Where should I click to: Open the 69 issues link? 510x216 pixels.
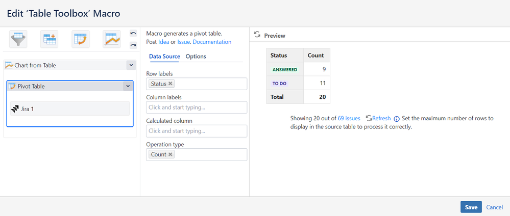click(349, 118)
